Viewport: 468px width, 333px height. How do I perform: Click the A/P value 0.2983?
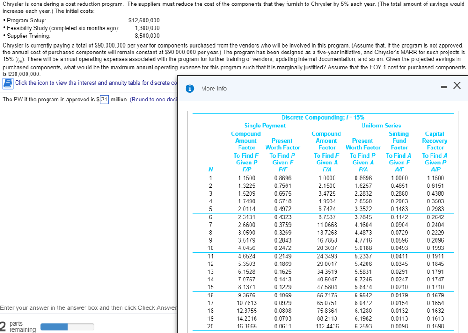[435, 209]
